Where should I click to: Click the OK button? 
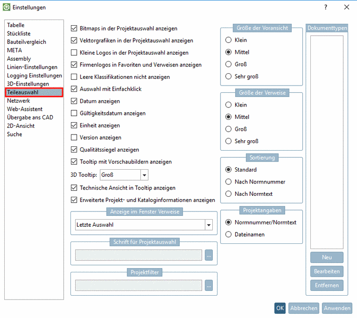(x=280, y=308)
